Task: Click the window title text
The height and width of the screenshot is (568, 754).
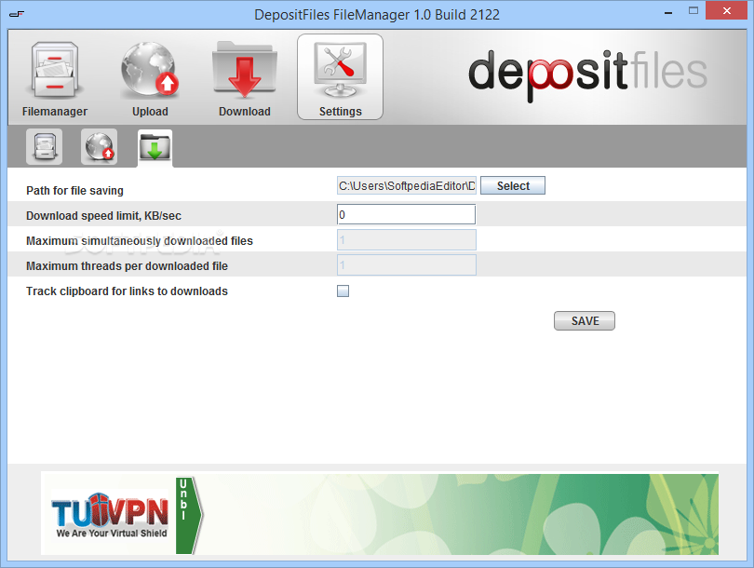Action: (x=377, y=14)
